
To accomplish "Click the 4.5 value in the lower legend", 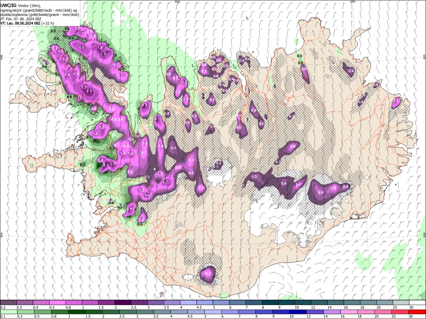I will 190,316.
